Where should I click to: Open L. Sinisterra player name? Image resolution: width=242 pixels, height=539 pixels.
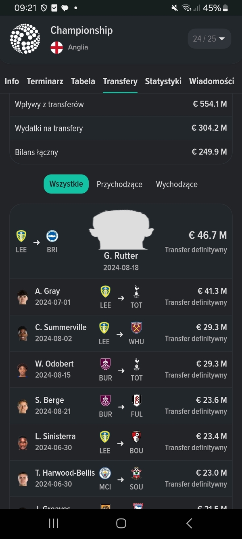point(55,436)
